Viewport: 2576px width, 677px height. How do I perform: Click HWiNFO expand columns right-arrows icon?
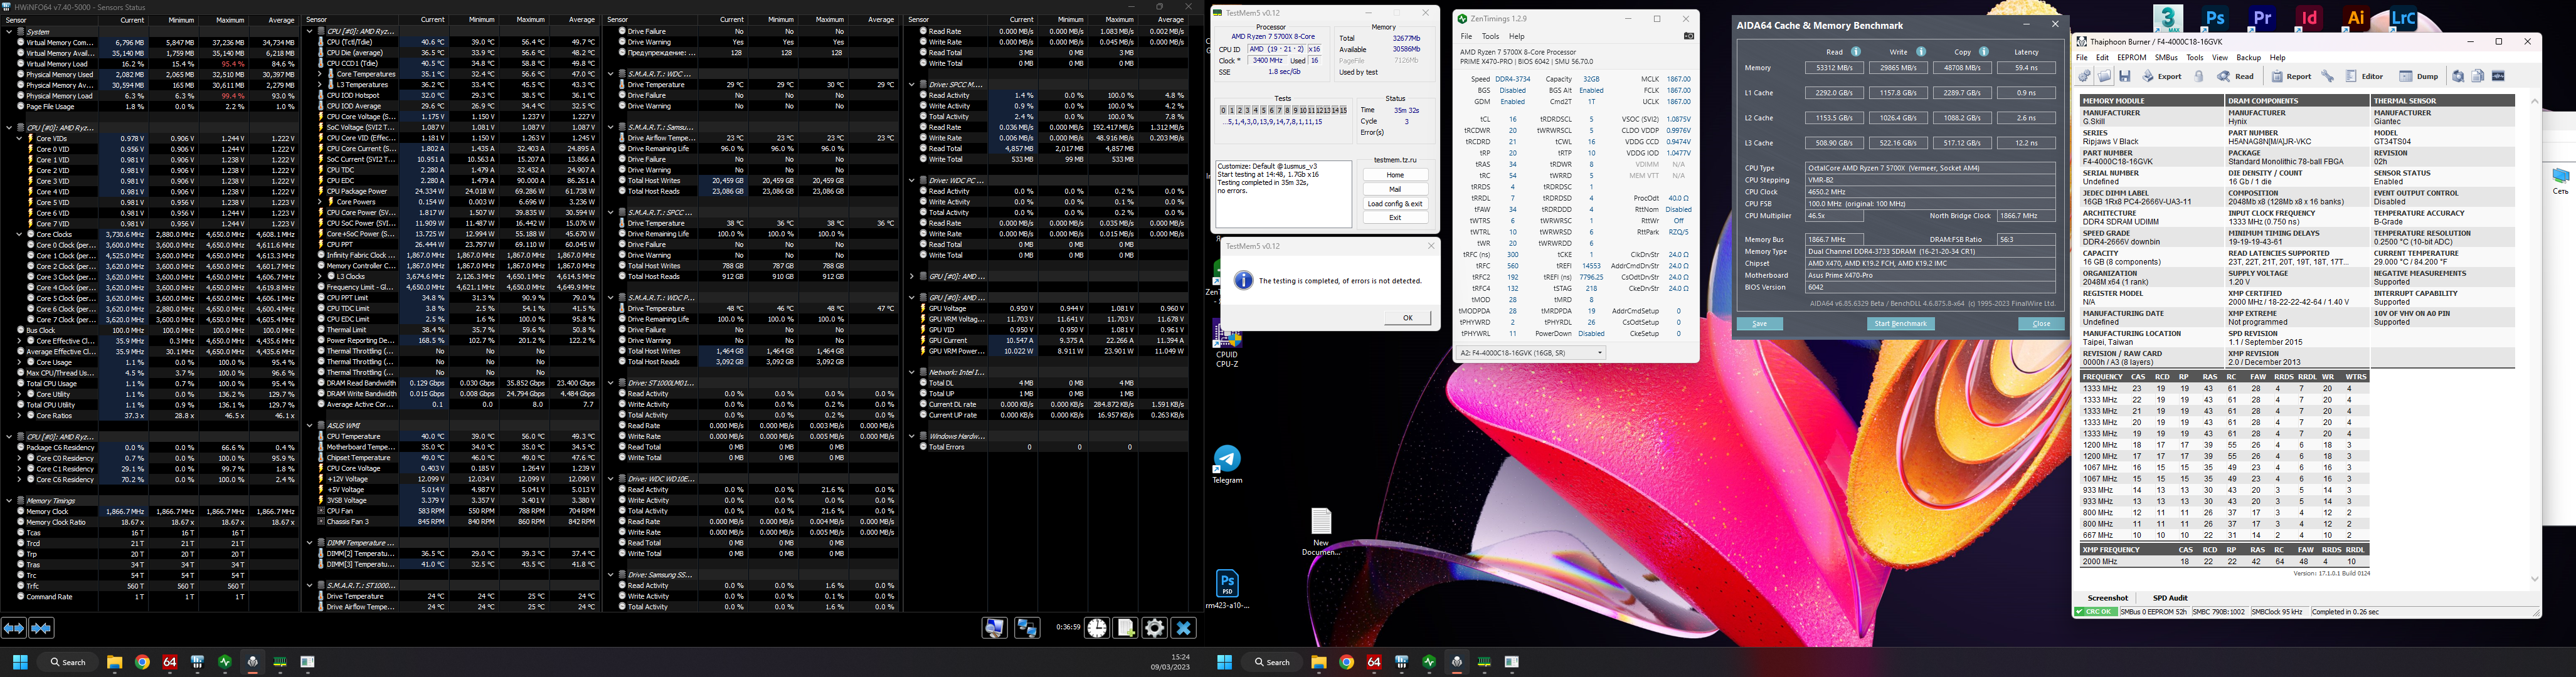(x=14, y=628)
